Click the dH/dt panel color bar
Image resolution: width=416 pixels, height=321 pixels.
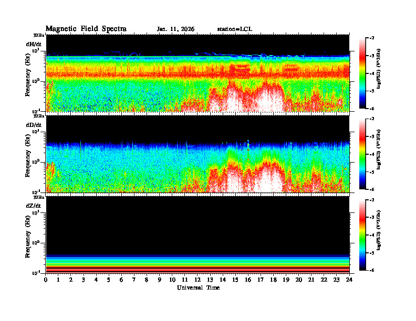click(362, 73)
